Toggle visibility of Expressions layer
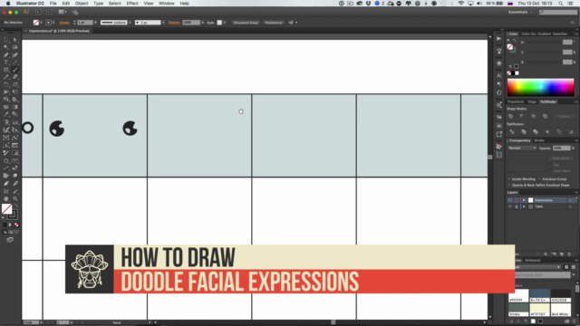 (x=510, y=200)
